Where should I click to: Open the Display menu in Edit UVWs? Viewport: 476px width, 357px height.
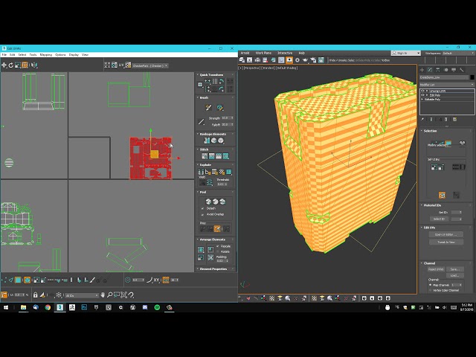click(74, 55)
